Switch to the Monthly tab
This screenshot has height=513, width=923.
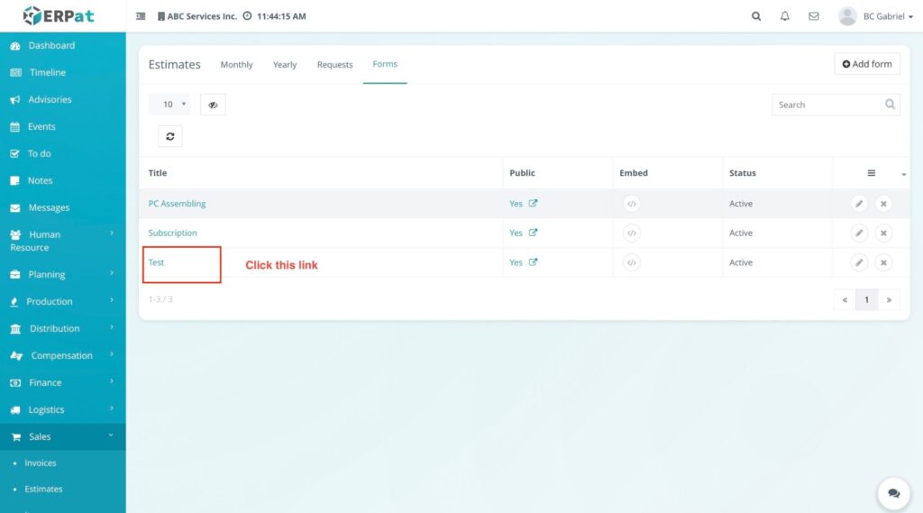point(236,65)
